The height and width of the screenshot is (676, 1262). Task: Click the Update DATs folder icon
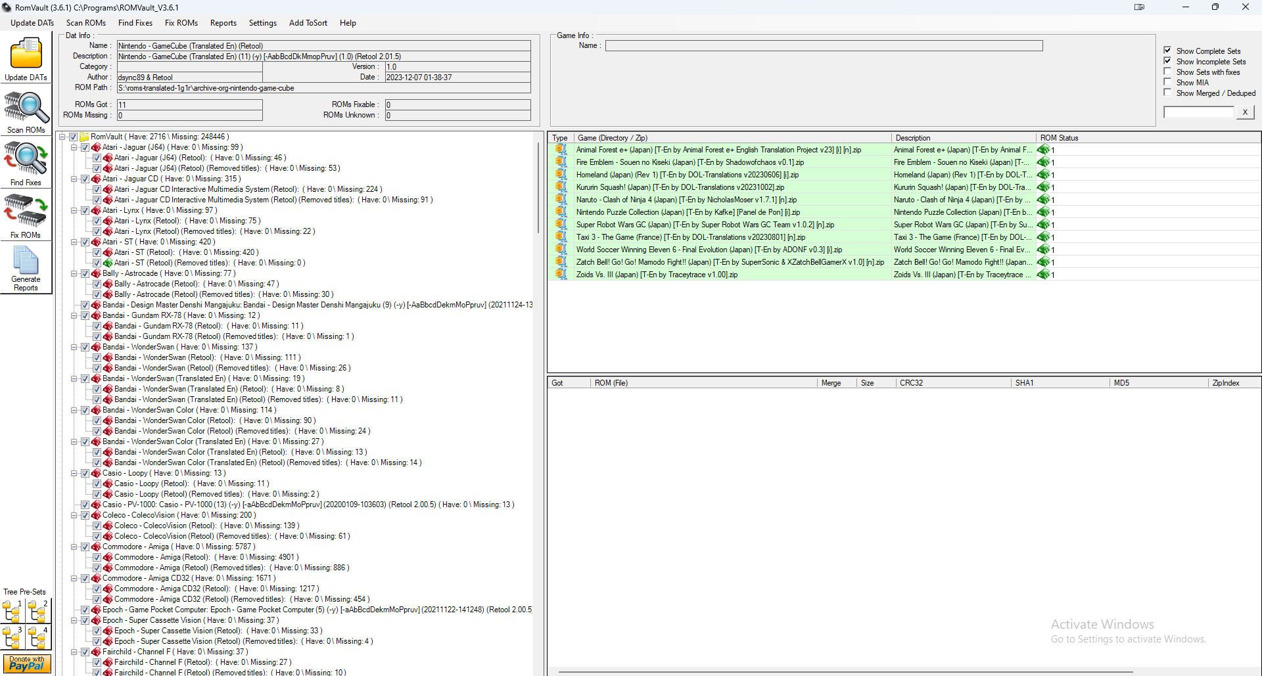pos(26,54)
